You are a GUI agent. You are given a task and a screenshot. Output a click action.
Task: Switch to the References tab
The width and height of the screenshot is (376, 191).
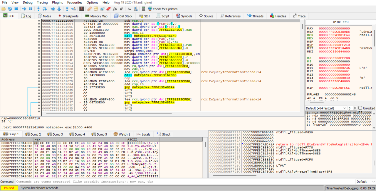(230, 16)
